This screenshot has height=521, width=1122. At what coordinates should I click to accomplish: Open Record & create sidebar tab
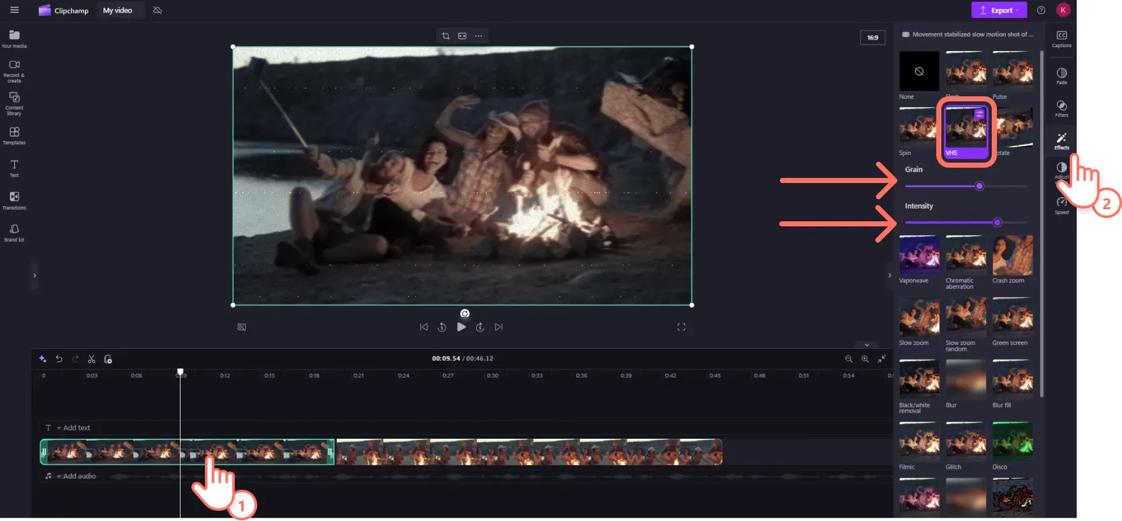coord(14,71)
